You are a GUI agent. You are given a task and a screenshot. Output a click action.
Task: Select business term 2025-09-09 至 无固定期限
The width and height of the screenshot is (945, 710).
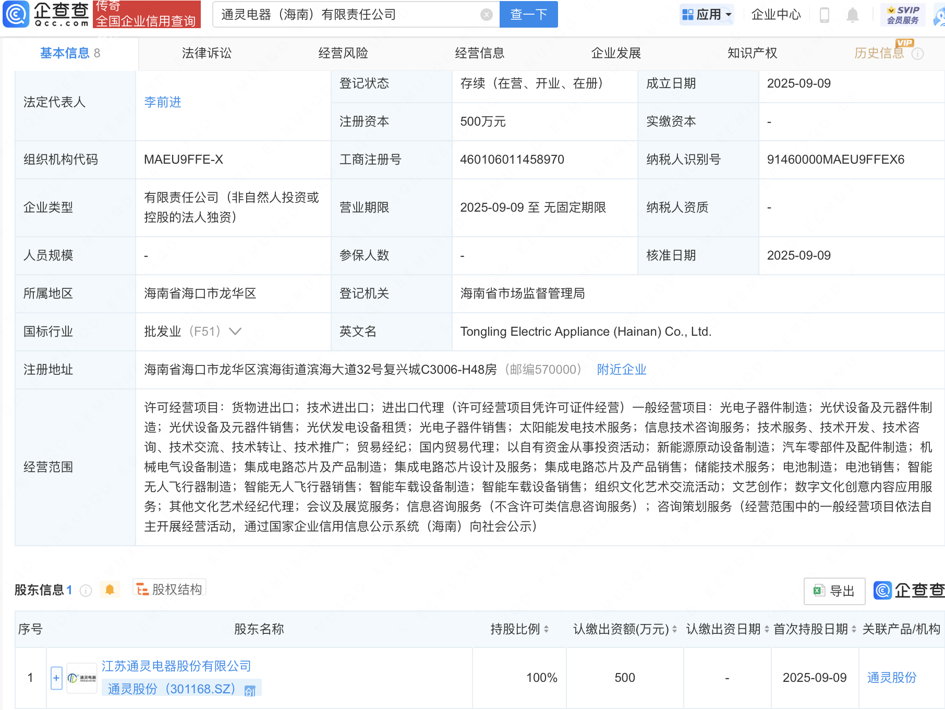click(533, 207)
